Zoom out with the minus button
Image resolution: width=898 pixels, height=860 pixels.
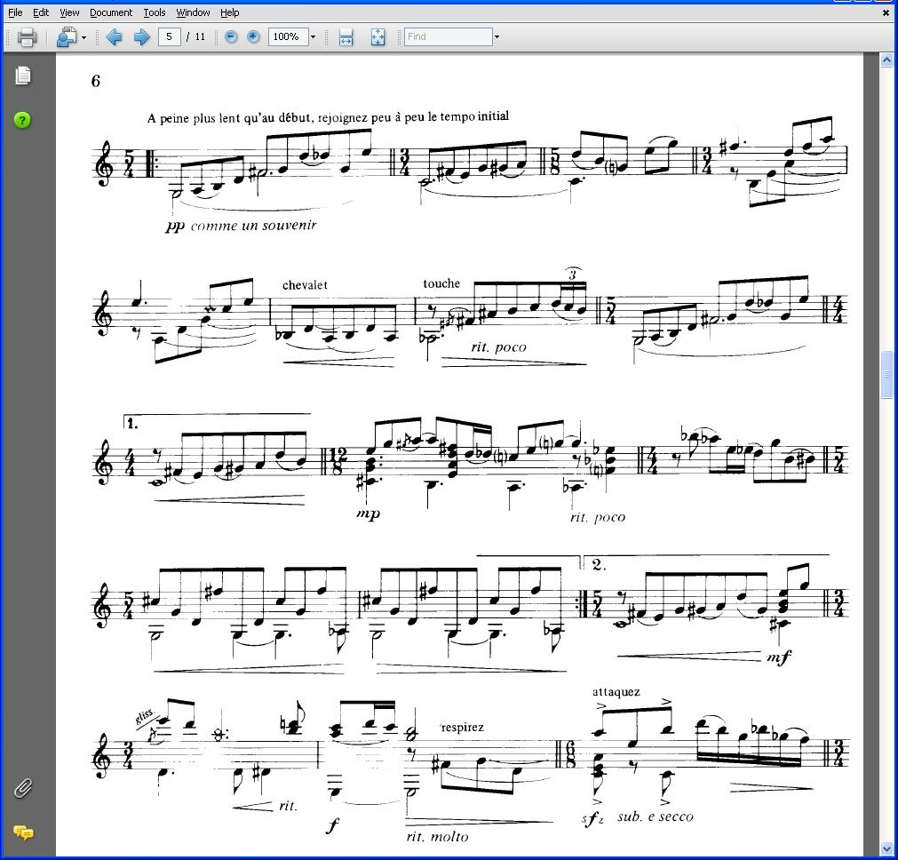231,36
